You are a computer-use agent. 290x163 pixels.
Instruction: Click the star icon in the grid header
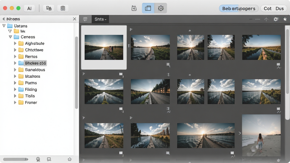tap(285, 19)
